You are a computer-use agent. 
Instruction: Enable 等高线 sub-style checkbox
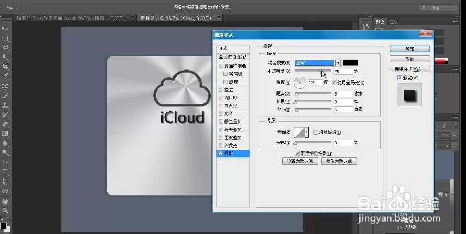pos(226,74)
